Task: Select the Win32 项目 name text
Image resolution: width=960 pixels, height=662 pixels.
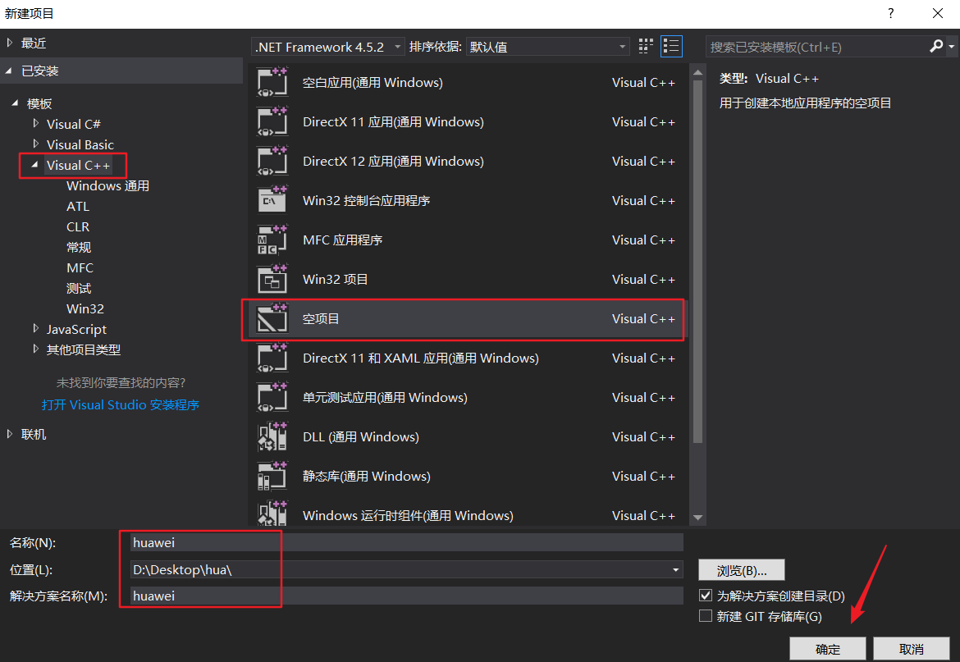Action: point(336,279)
